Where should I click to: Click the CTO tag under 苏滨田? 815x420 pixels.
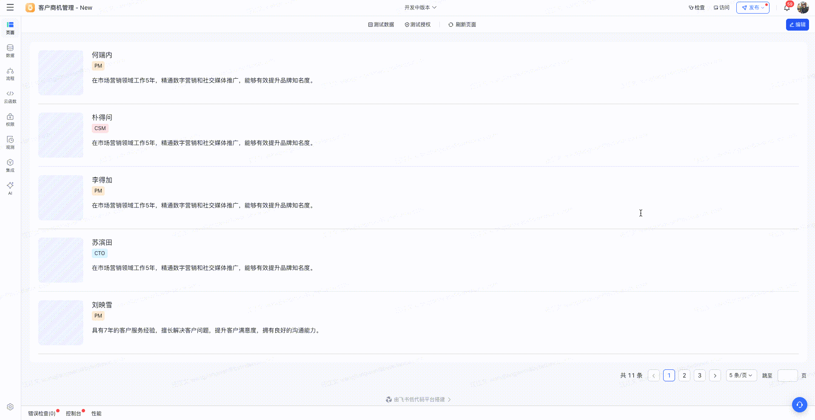click(x=100, y=253)
